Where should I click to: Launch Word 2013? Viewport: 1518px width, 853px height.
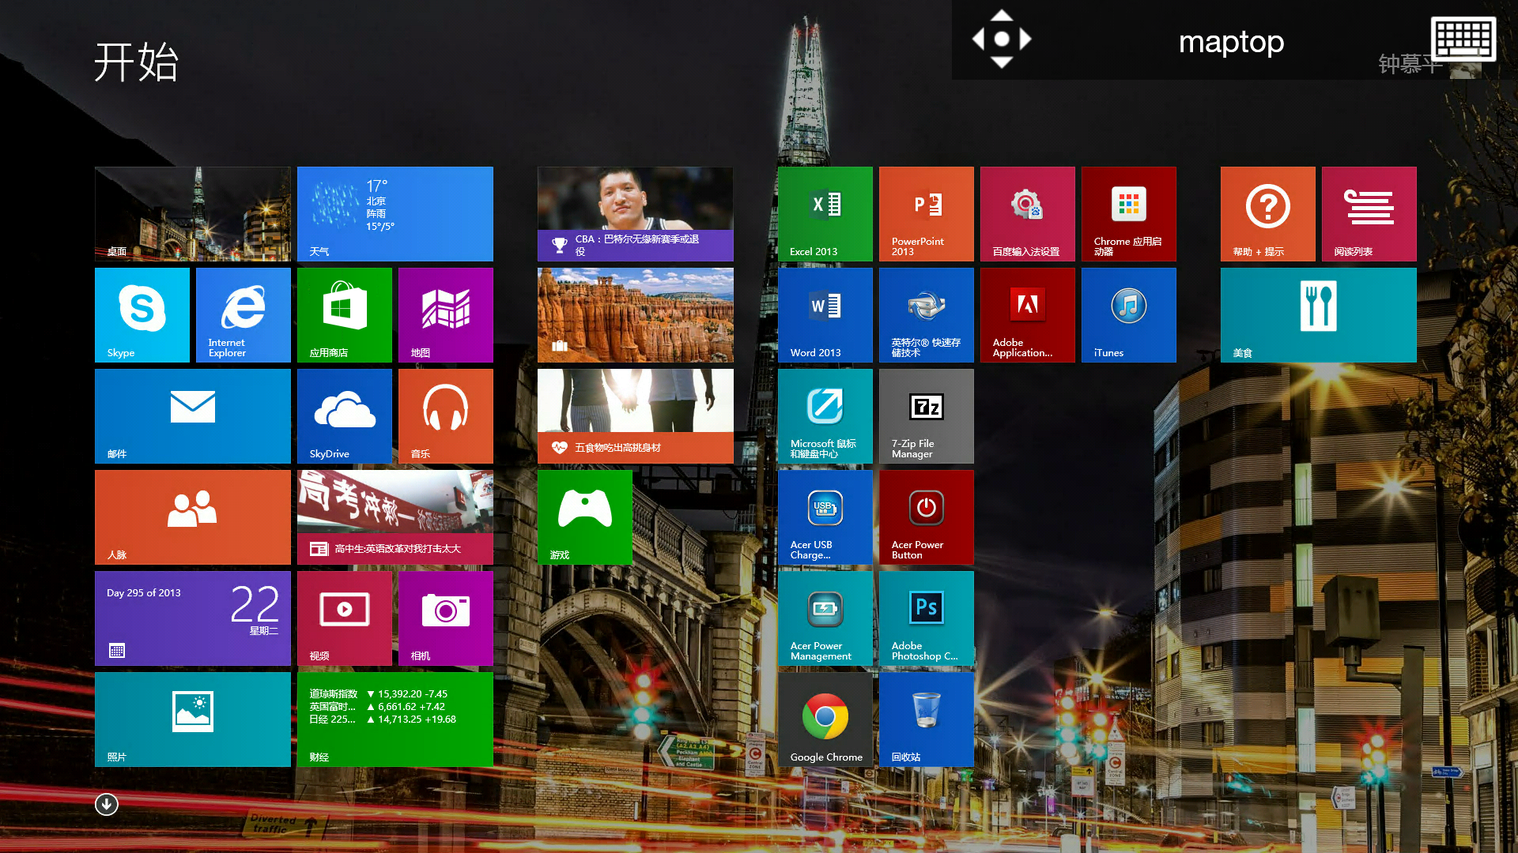click(825, 315)
